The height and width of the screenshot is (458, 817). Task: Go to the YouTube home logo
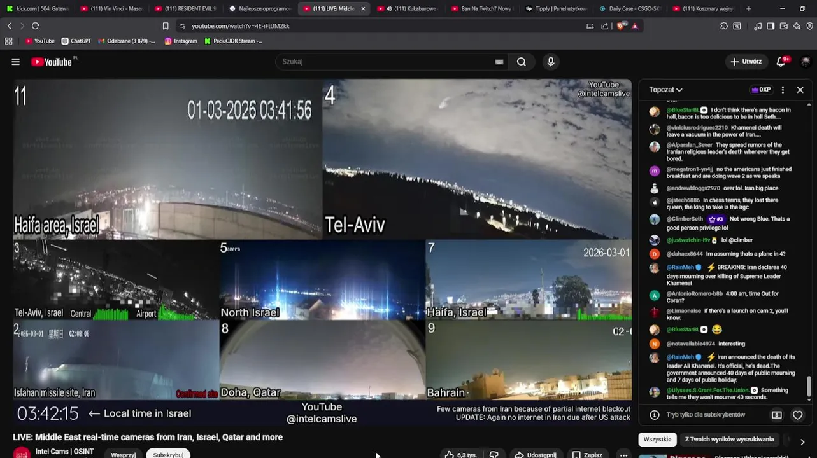(x=52, y=62)
